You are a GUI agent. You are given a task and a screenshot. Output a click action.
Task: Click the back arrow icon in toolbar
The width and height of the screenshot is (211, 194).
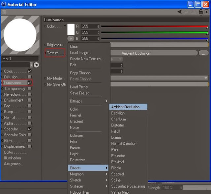tap(179, 12)
